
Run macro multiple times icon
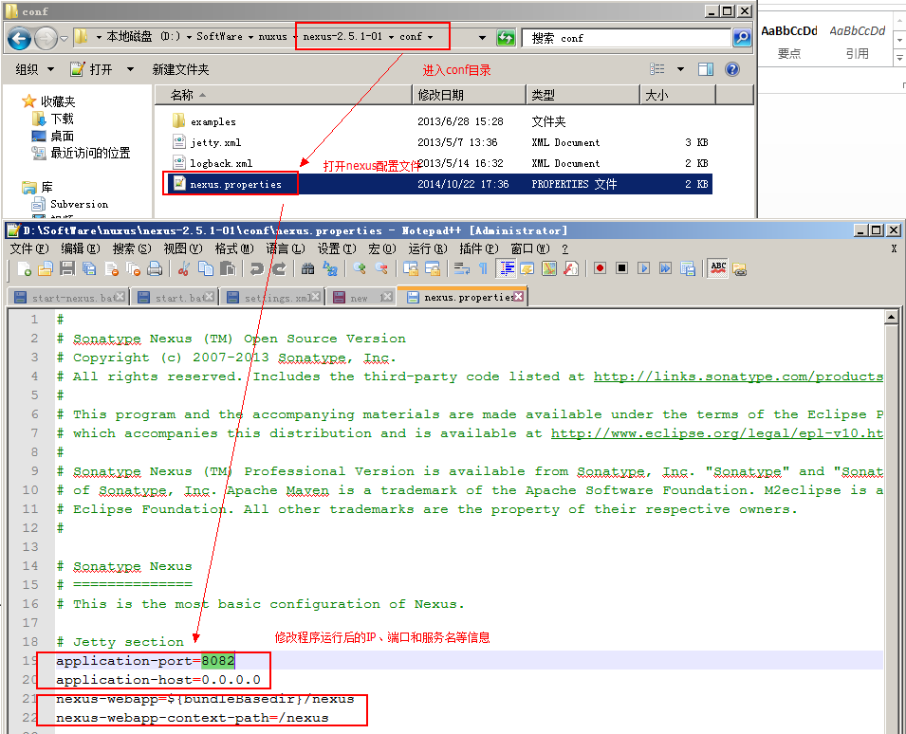tap(666, 268)
